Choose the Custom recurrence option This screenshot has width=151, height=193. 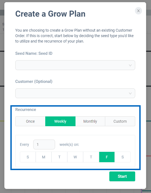(120, 121)
